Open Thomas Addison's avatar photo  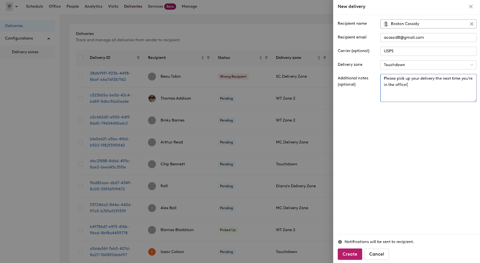pos(152,98)
